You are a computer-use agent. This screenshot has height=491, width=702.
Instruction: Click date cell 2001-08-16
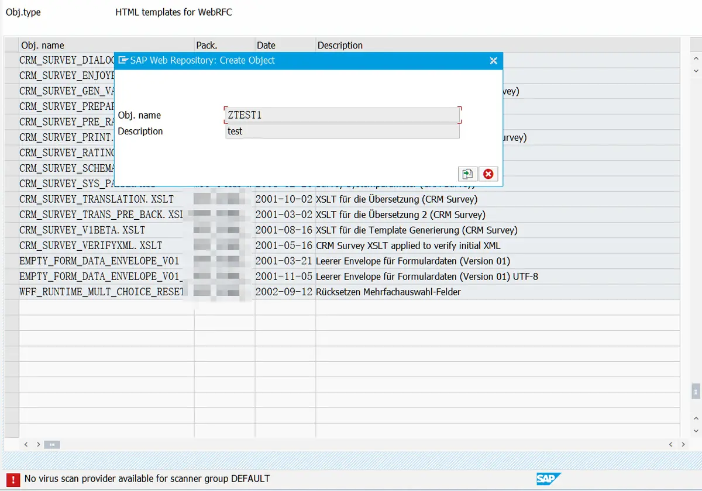click(284, 230)
